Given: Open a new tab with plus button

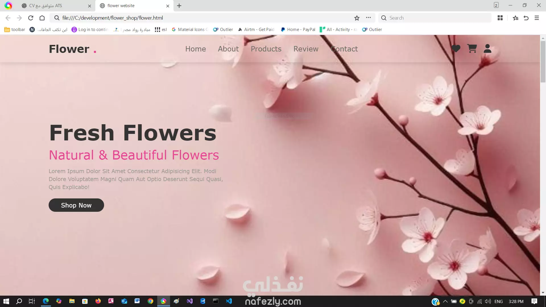Looking at the screenshot, I should (x=179, y=6).
